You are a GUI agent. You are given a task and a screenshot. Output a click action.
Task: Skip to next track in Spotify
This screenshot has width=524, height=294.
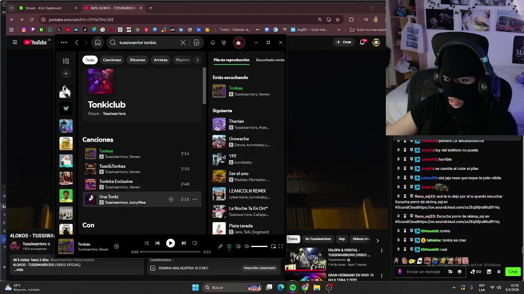click(x=183, y=243)
